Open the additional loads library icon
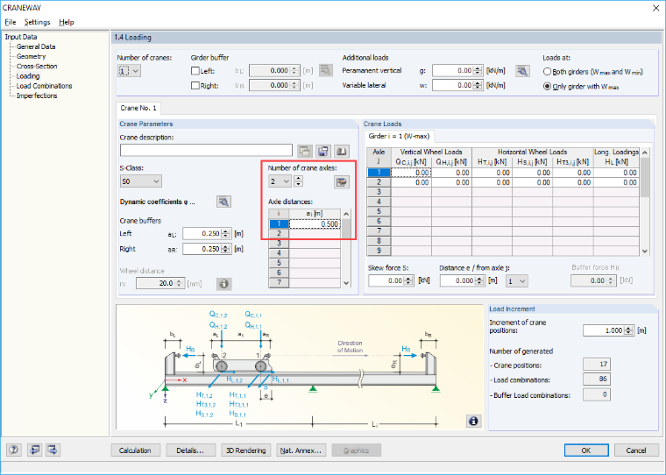The height and width of the screenshot is (475, 666). click(522, 71)
